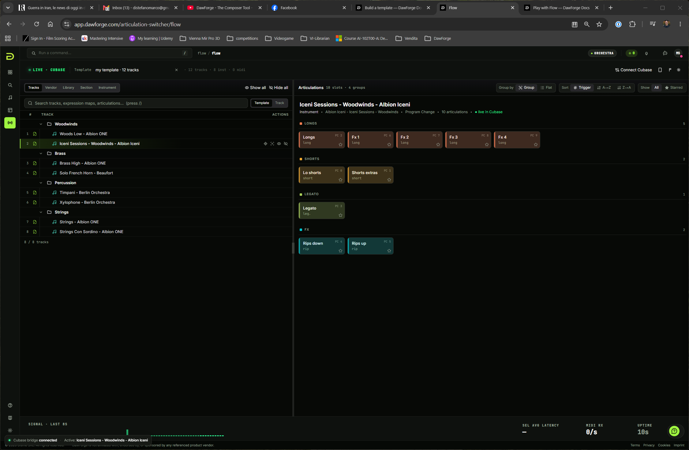
Task: Star the Shorts extras articulation
Action: tap(389, 180)
